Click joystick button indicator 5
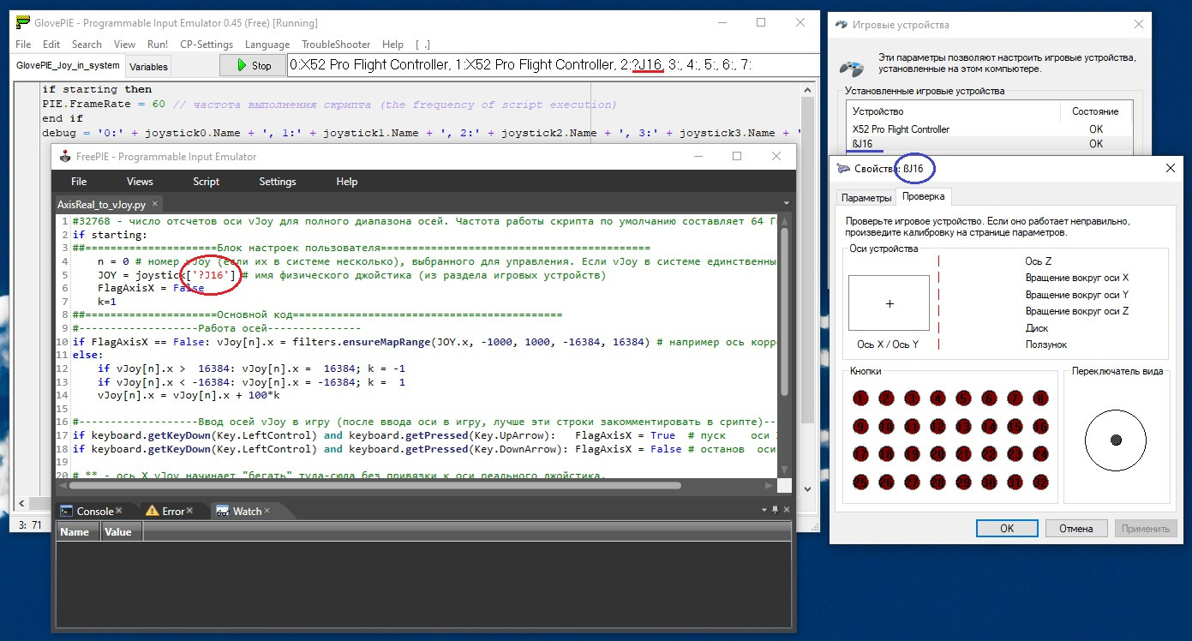Image resolution: width=1192 pixels, height=641 pixels. click(963, 398)
